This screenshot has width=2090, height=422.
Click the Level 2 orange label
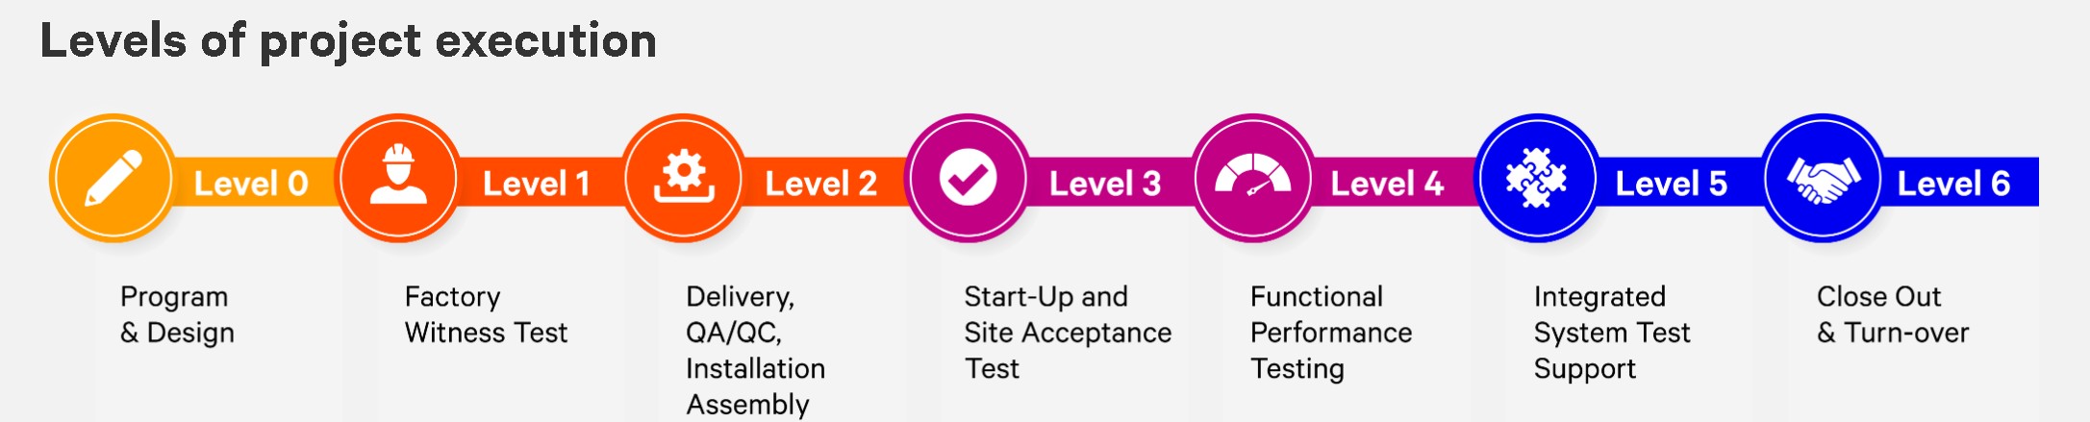820,184
